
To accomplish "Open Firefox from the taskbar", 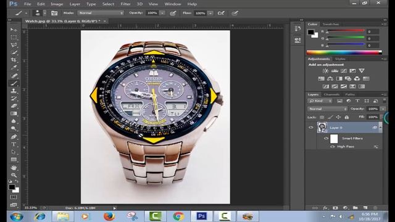I will [x=109, y=216].
